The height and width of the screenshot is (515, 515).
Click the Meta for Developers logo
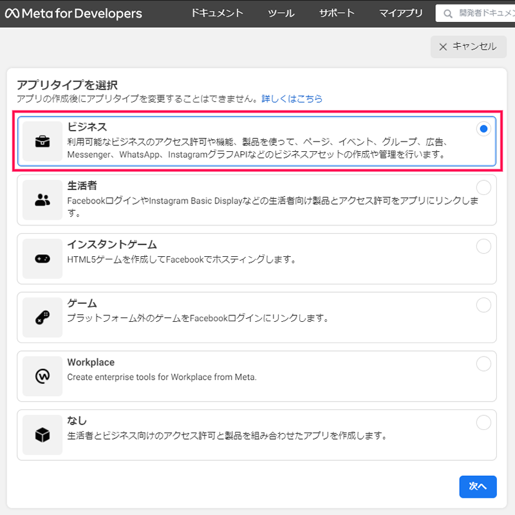[x=73, y=14]
